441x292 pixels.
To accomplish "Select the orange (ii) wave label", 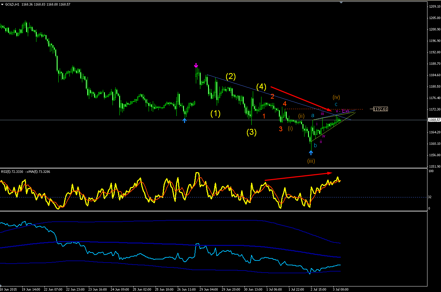I will click(301, 116).
